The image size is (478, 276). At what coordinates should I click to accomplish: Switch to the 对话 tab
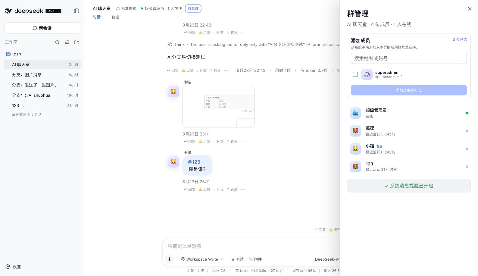point(97,17)
